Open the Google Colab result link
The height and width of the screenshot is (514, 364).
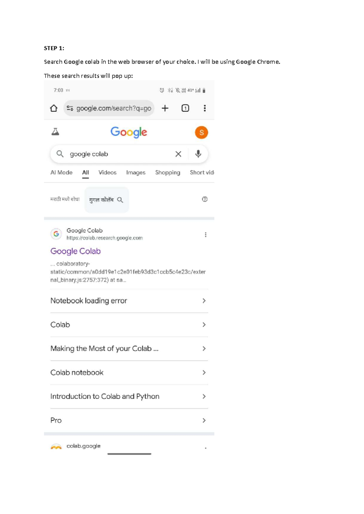[x=76, y=251]
